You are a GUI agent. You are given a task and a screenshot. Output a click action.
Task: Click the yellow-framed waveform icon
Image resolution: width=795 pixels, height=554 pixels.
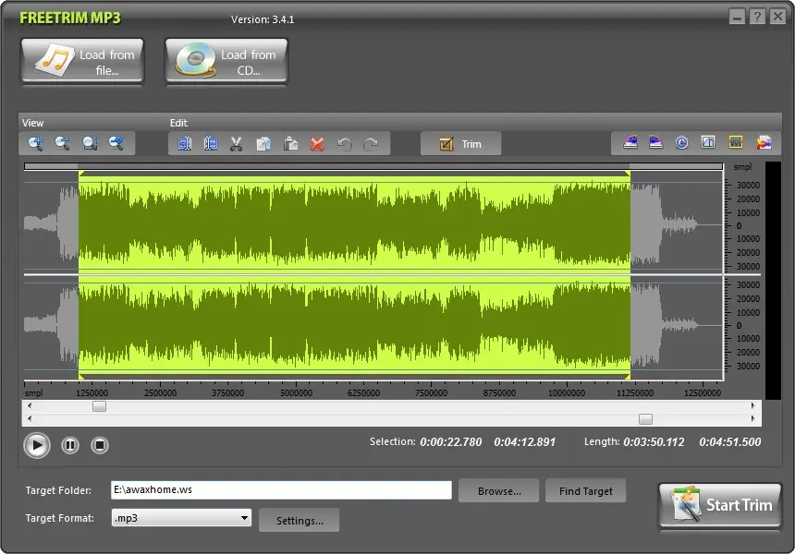pos(736,142)
